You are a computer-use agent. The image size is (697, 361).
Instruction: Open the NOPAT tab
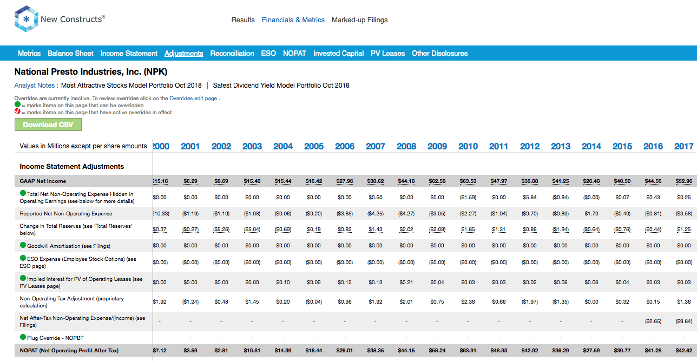[x=294, y=53]
